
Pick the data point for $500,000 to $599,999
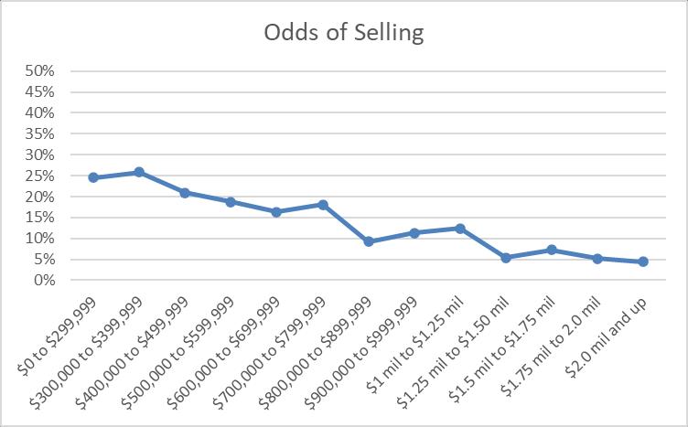pyautogui.click(x=231, y=202)
